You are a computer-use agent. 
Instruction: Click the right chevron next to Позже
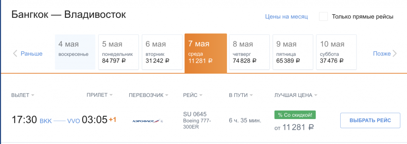[395, 54]
